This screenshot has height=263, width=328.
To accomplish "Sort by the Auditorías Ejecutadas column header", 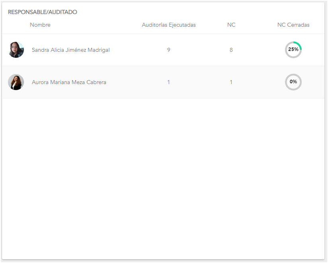I will click(x=169, y=25).
